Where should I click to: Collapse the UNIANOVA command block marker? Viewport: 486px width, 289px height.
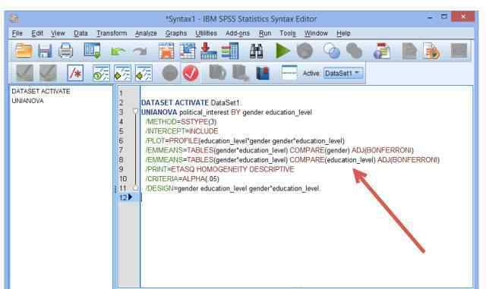tap(135, 112)
